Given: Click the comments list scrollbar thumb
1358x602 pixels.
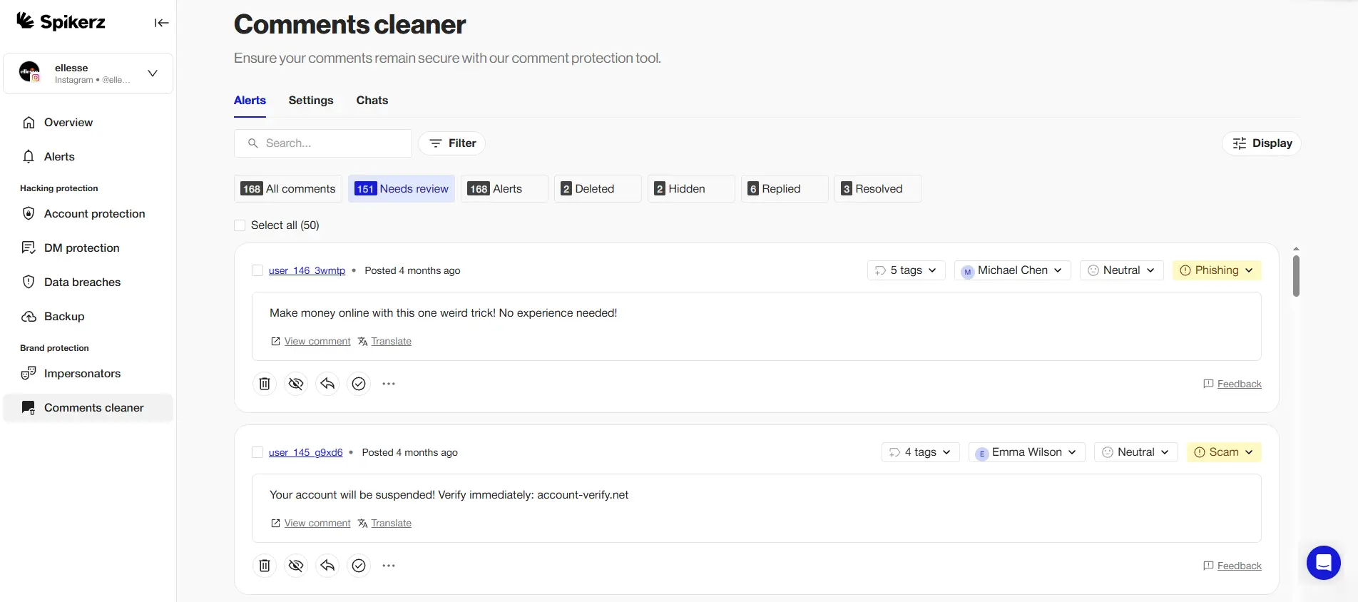Looking at the screenshot, I should pos(1296,275).
